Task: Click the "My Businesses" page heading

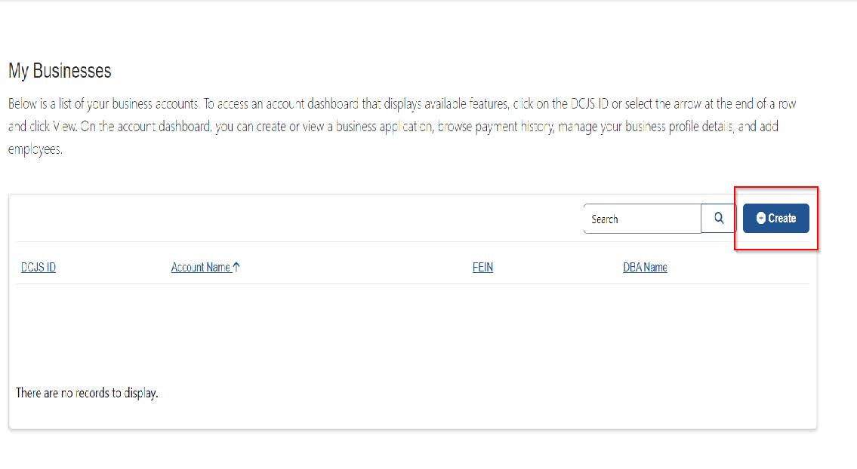Action: [x=60, y=71]
